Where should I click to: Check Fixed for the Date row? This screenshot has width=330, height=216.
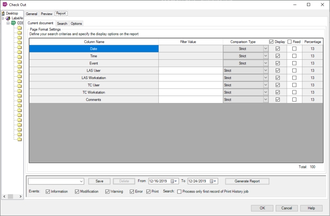point(294,49)
